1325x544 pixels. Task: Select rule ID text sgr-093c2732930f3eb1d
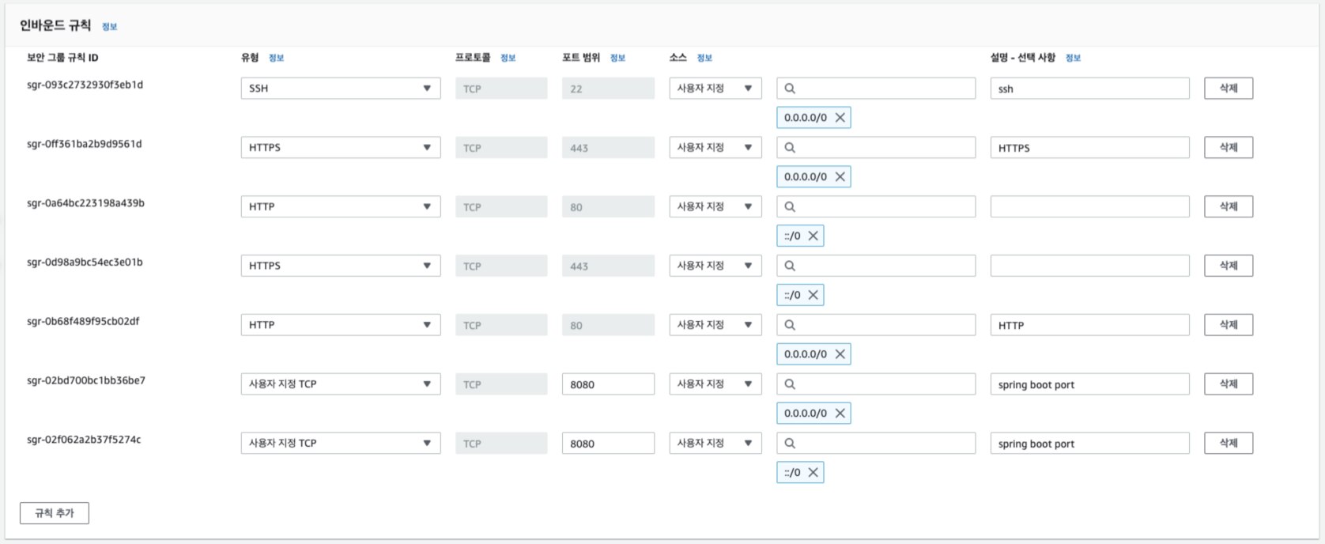(85, 85)
